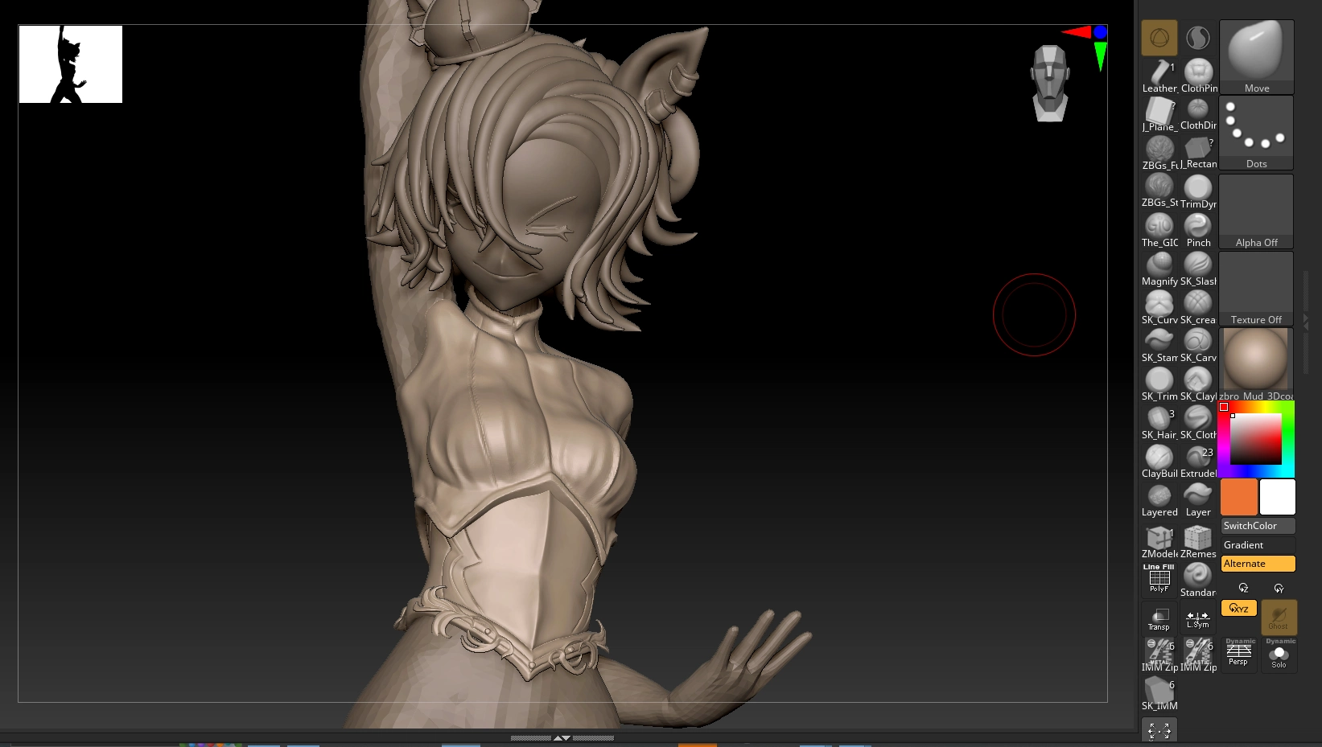This screenshot has height=747, width=1322.
Task: Pick the orange main color swatch
Action: tap(1239, 497)
